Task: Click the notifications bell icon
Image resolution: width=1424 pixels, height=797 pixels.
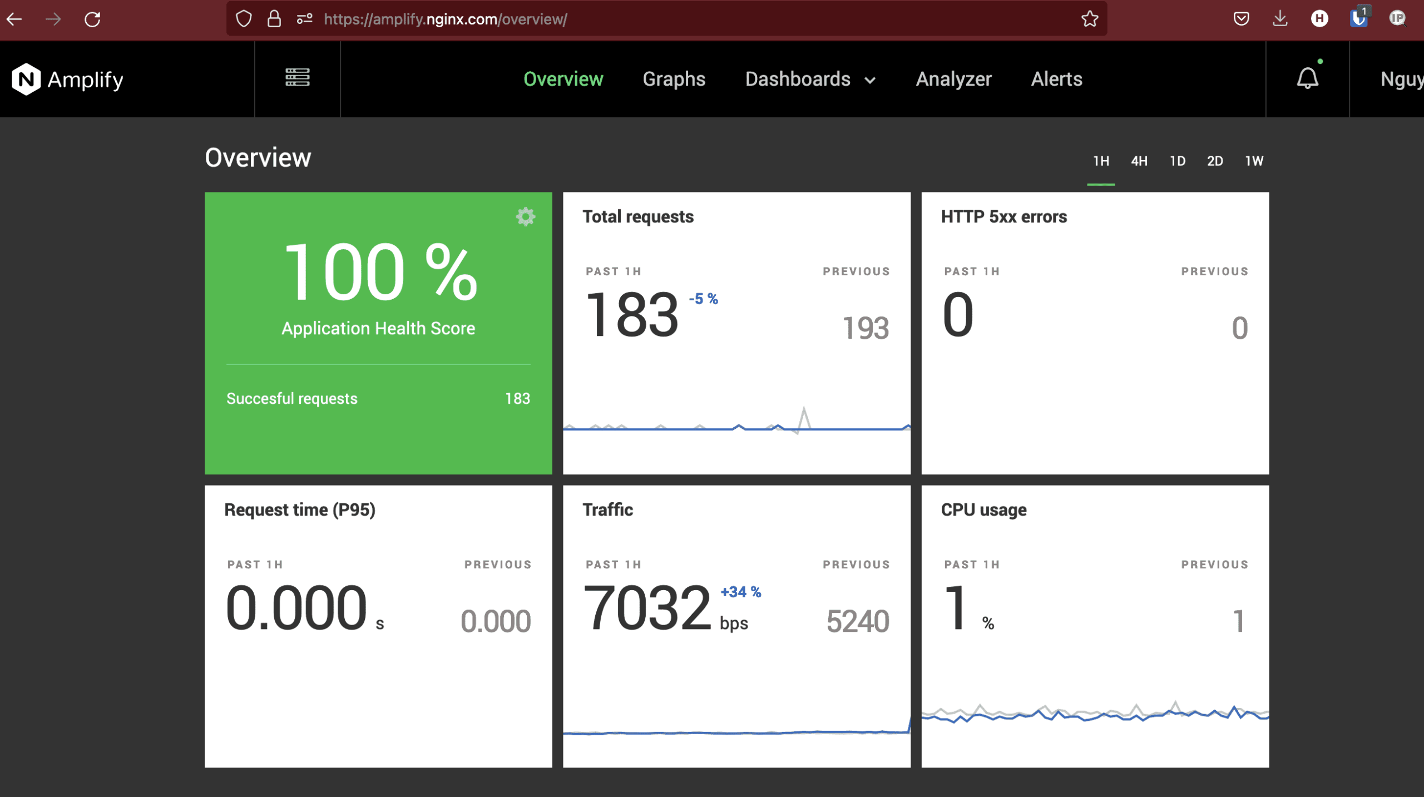Action: click(1307, 78)
